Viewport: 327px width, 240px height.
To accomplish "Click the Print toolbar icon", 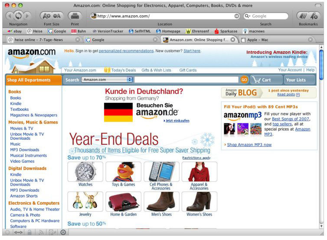I will [75, 16].
